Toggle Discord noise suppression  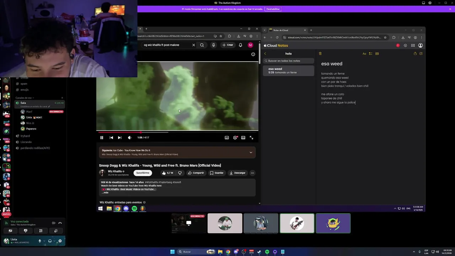[54, 223]
